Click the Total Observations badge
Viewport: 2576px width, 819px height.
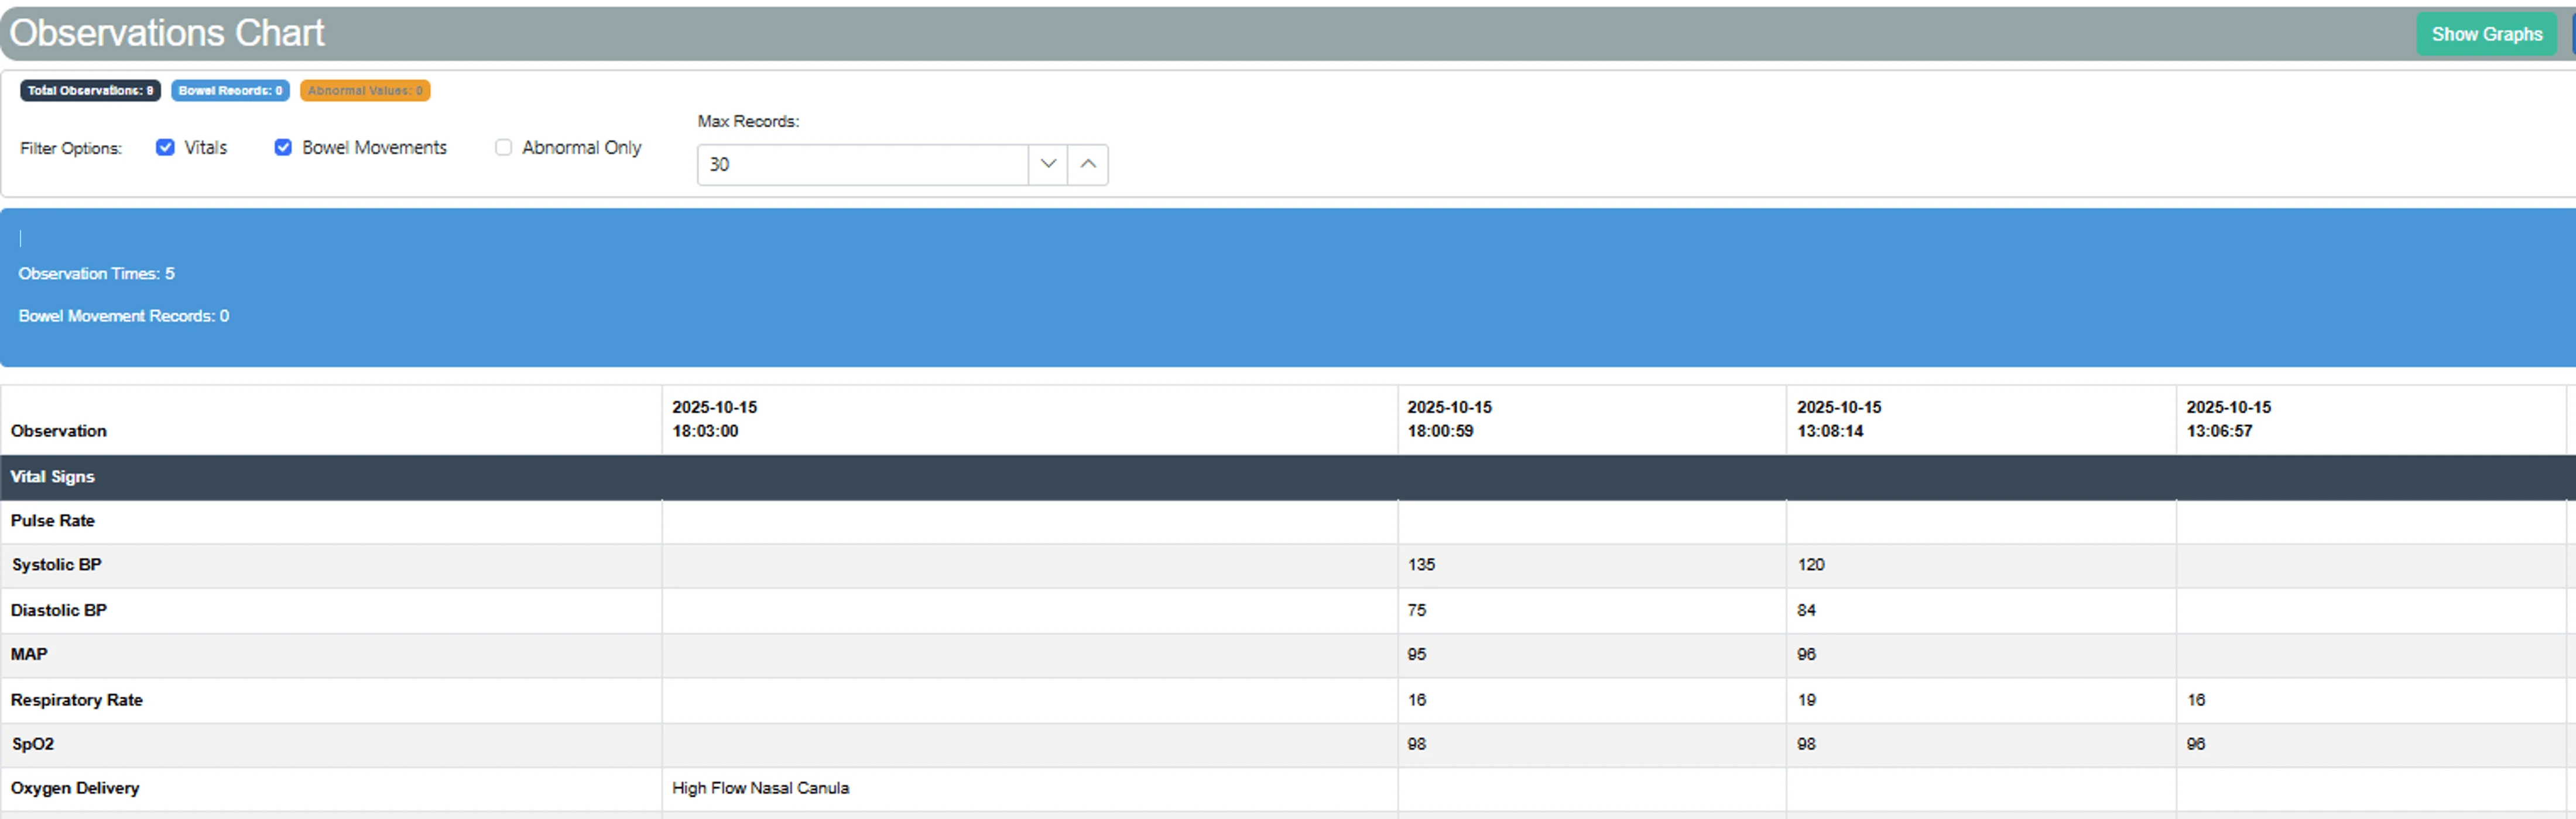(x=91, y=91)
